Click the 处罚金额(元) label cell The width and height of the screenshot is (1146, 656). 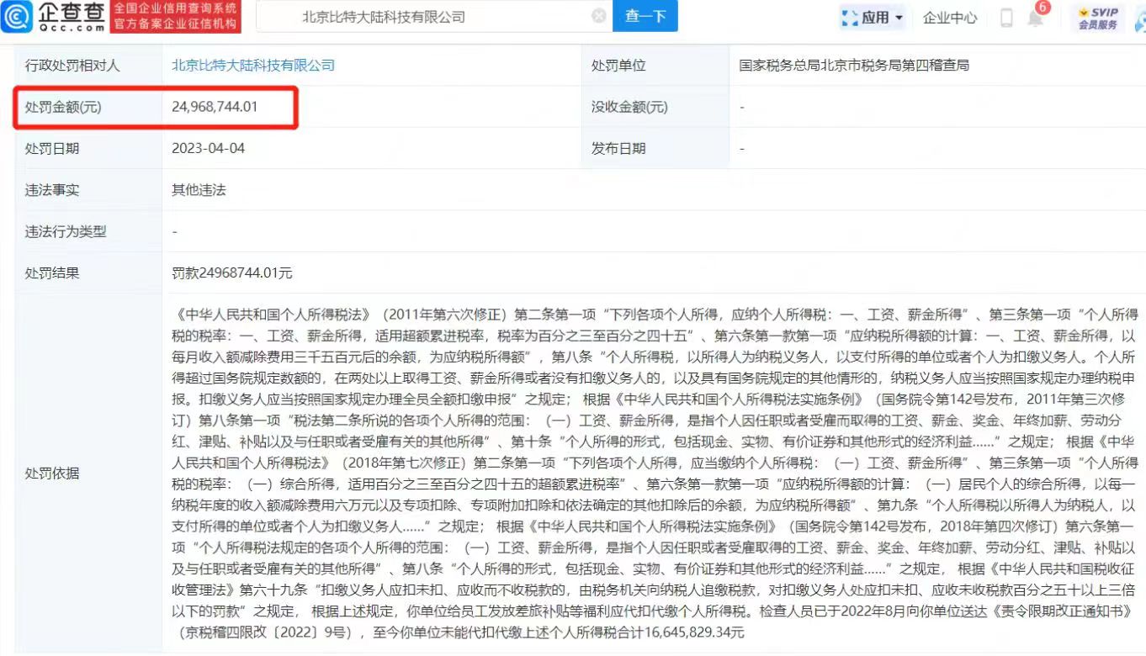point(88,107)
